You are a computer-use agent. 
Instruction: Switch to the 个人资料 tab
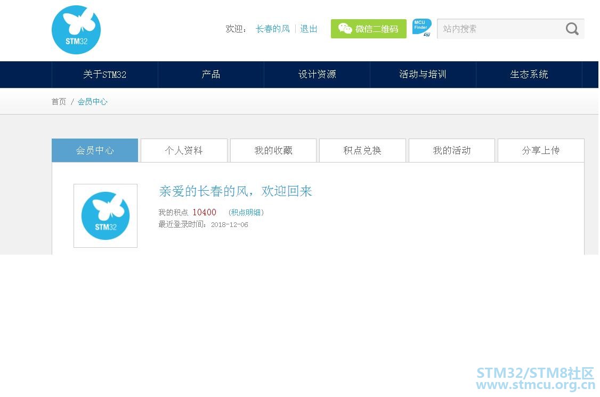184,150
